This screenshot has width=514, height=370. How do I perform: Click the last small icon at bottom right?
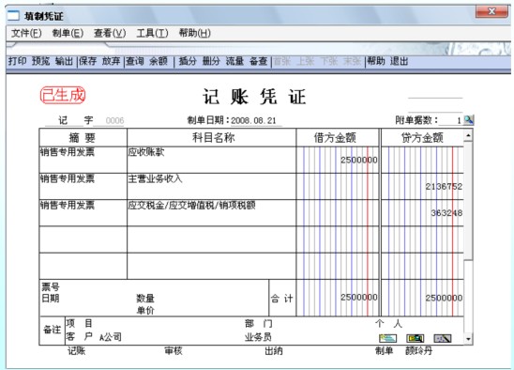(x=443, y=338)
